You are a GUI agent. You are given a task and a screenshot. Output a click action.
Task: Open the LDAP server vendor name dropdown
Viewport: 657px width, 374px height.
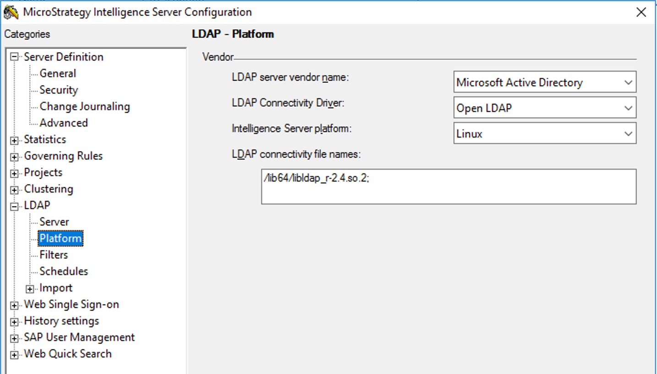tap(628, 82)
